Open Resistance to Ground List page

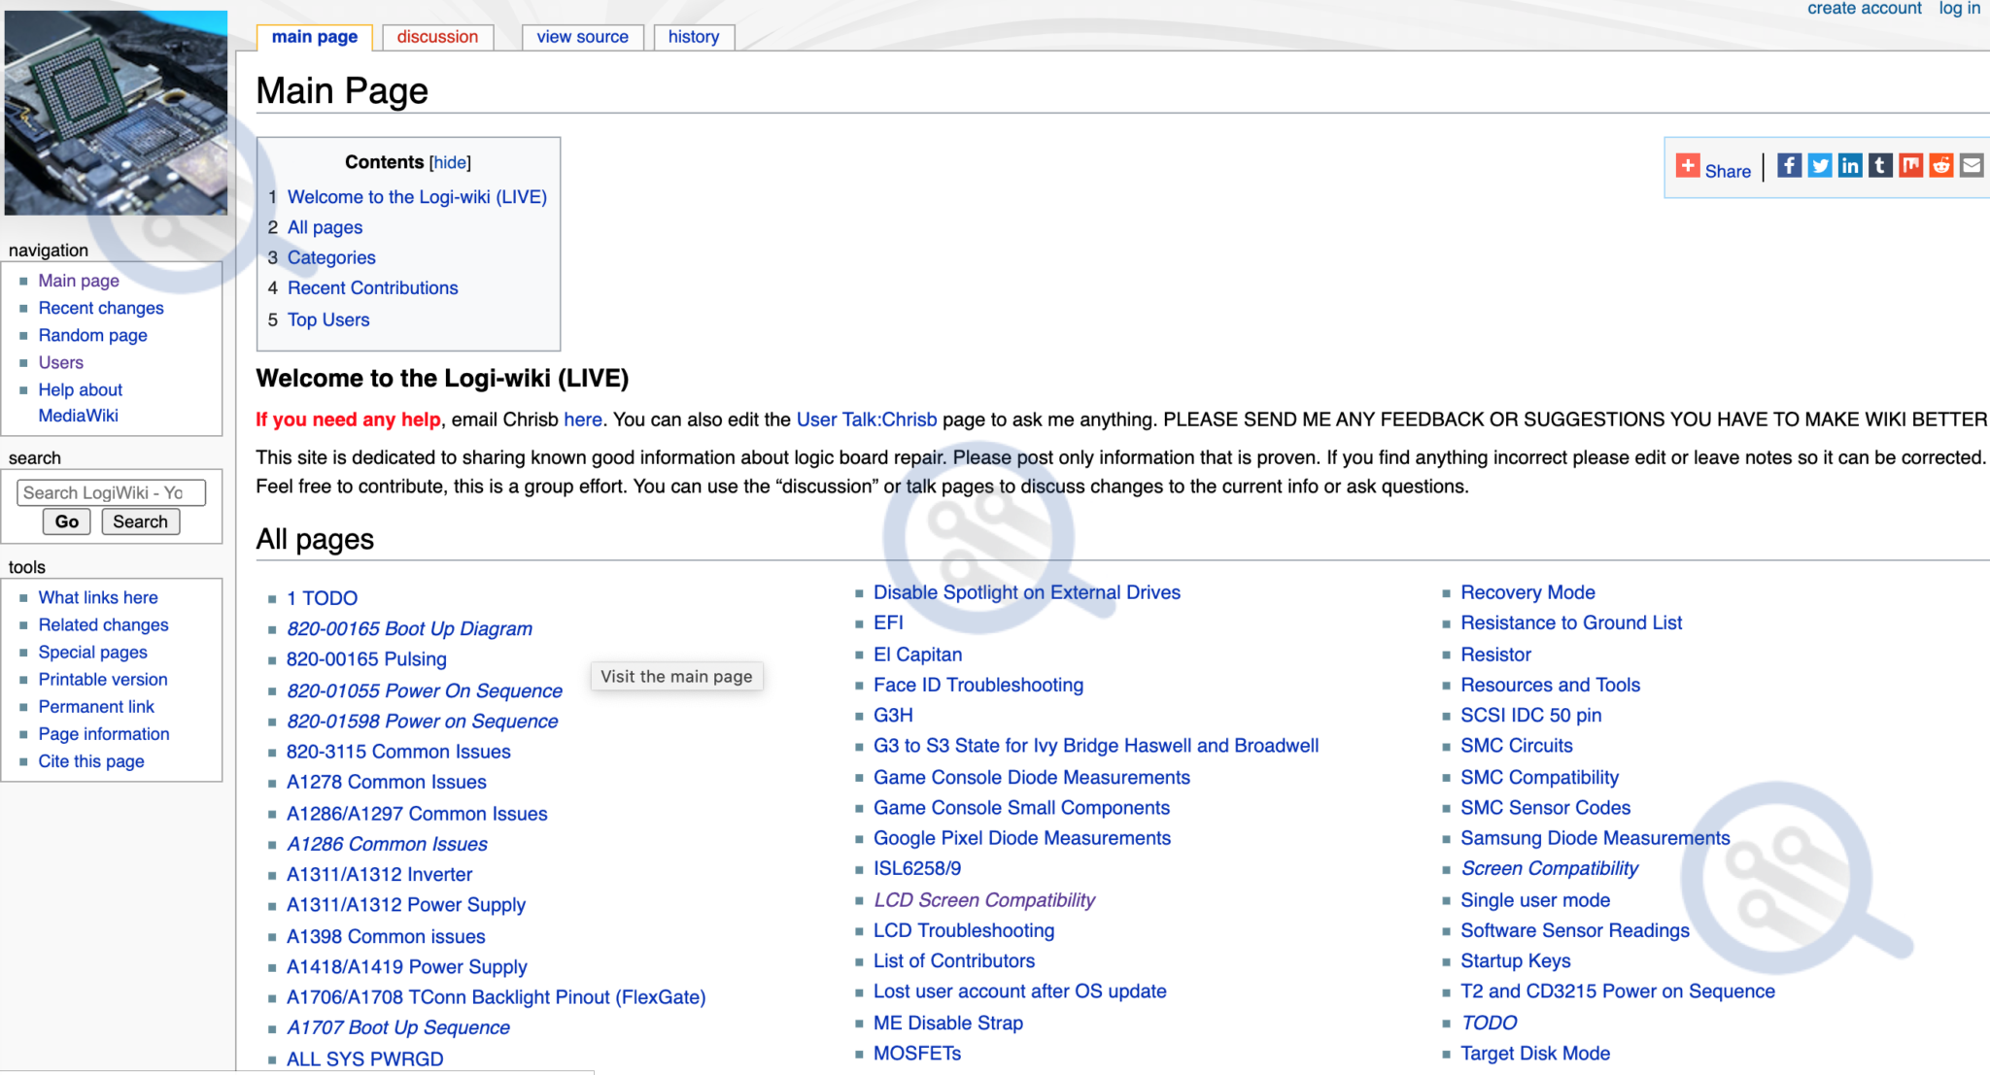[1570, 622]
